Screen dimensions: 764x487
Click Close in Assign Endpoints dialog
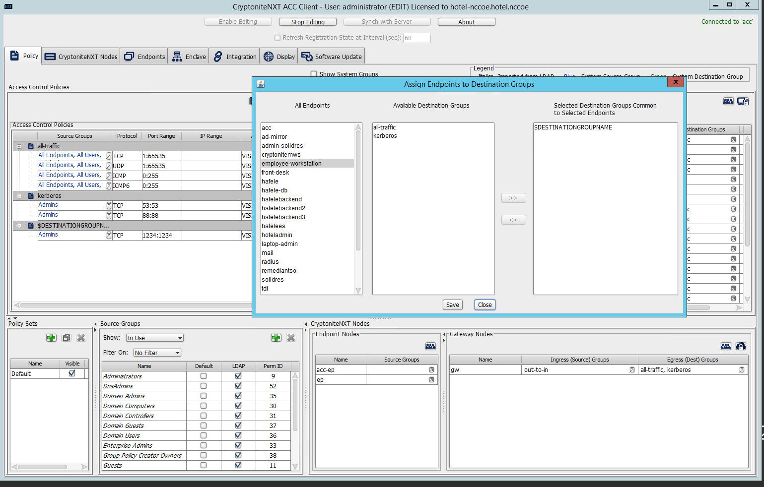485,305
